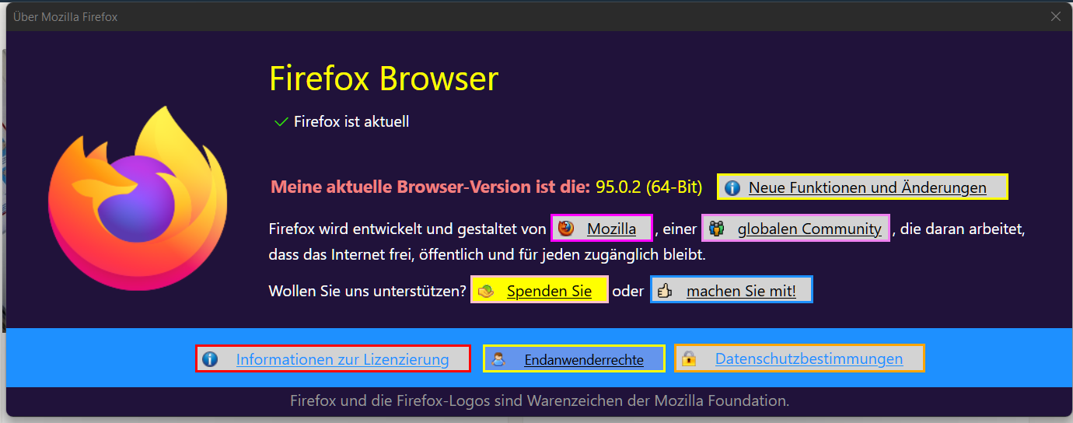Image resolution: width=1073 pixels, height=423 pixels.
Task: Click the green checkmark beside 'Firefox ist aktuell'
Action: [x=281, y=122]
